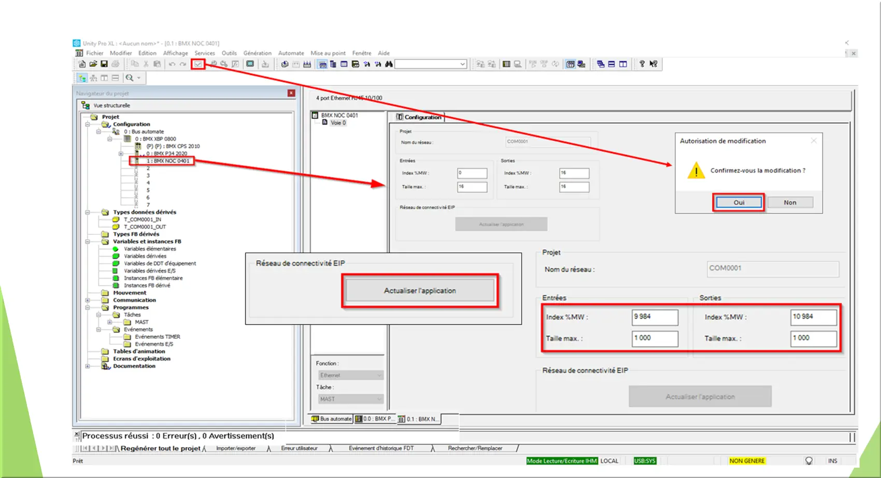Click the Paste clipboard icon
Viewport: 881px width, 478px height.
pyautogui.click(x=157, y=64)
